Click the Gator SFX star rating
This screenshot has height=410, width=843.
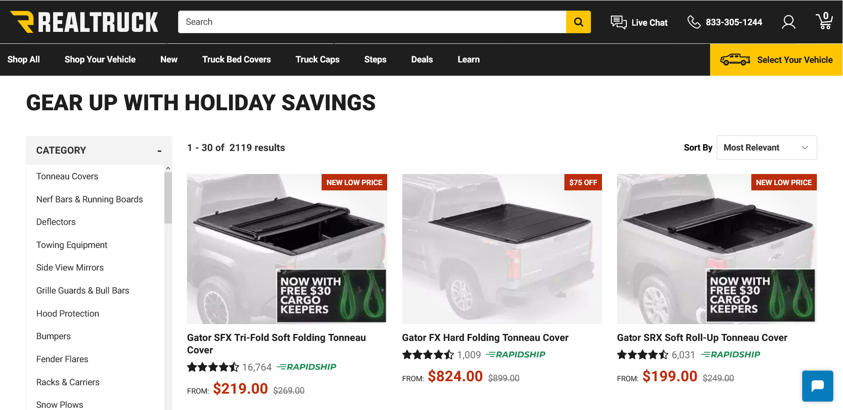pyautogui.click(x=213, y=367)
